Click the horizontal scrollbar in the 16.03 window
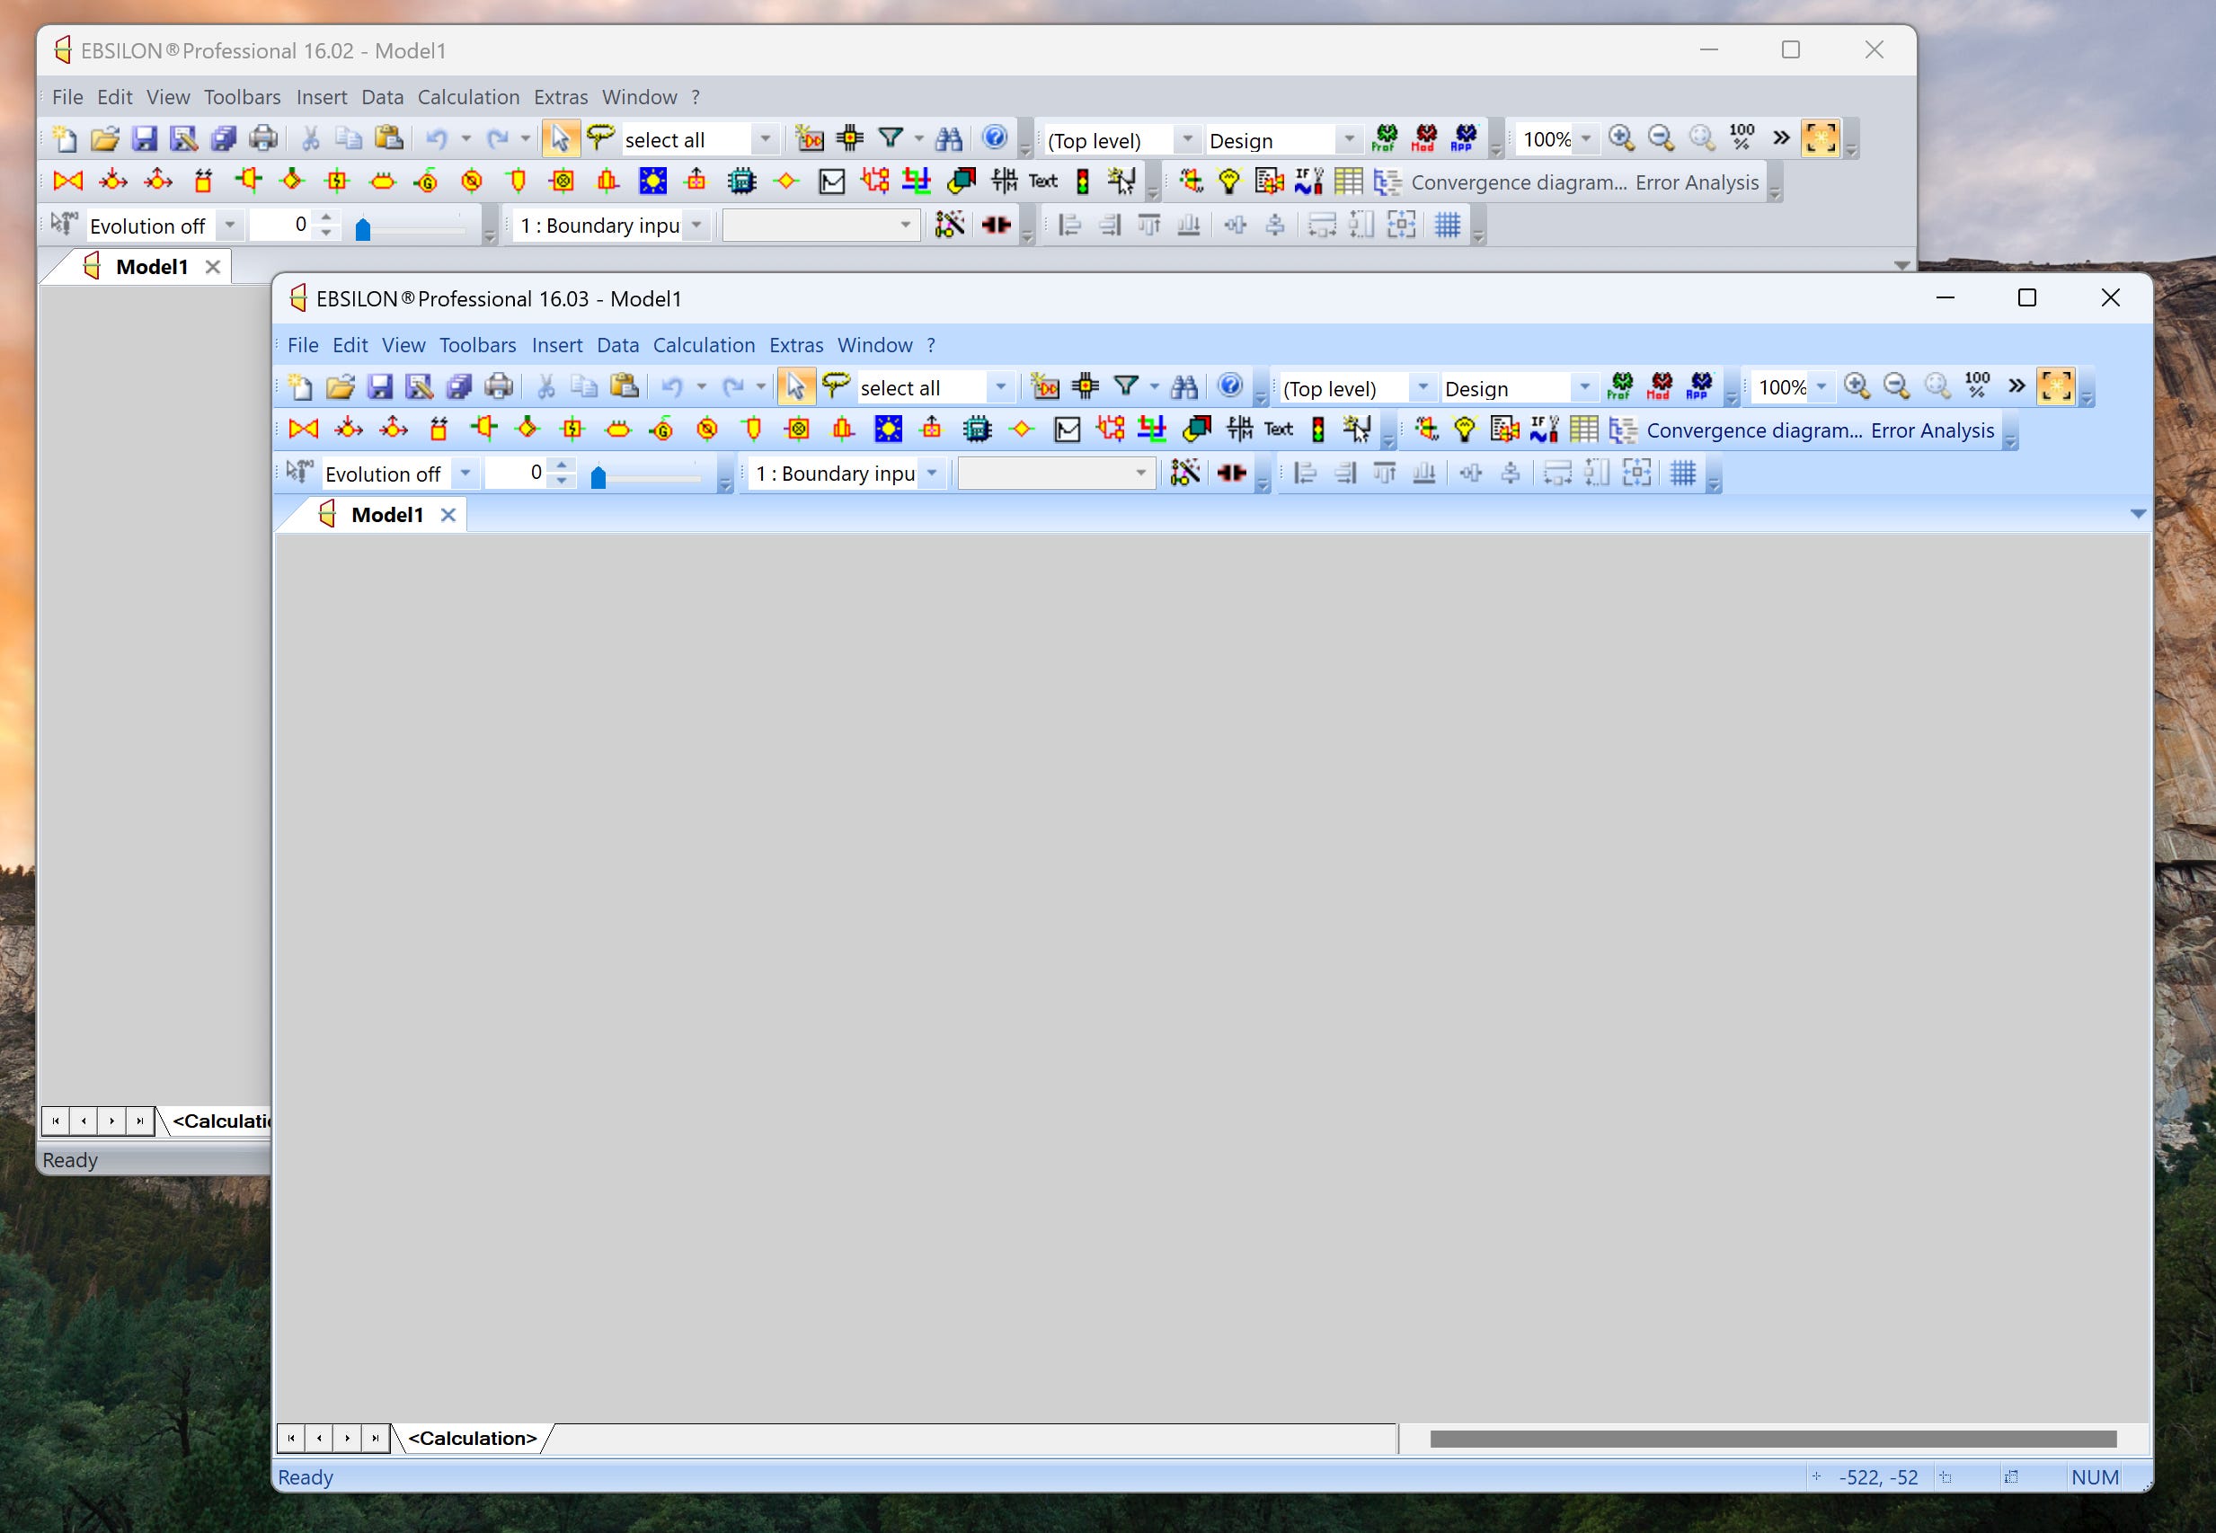Image resolution: width=2216 pixels, height=1533 pixels. [x=1772, y=1439]
